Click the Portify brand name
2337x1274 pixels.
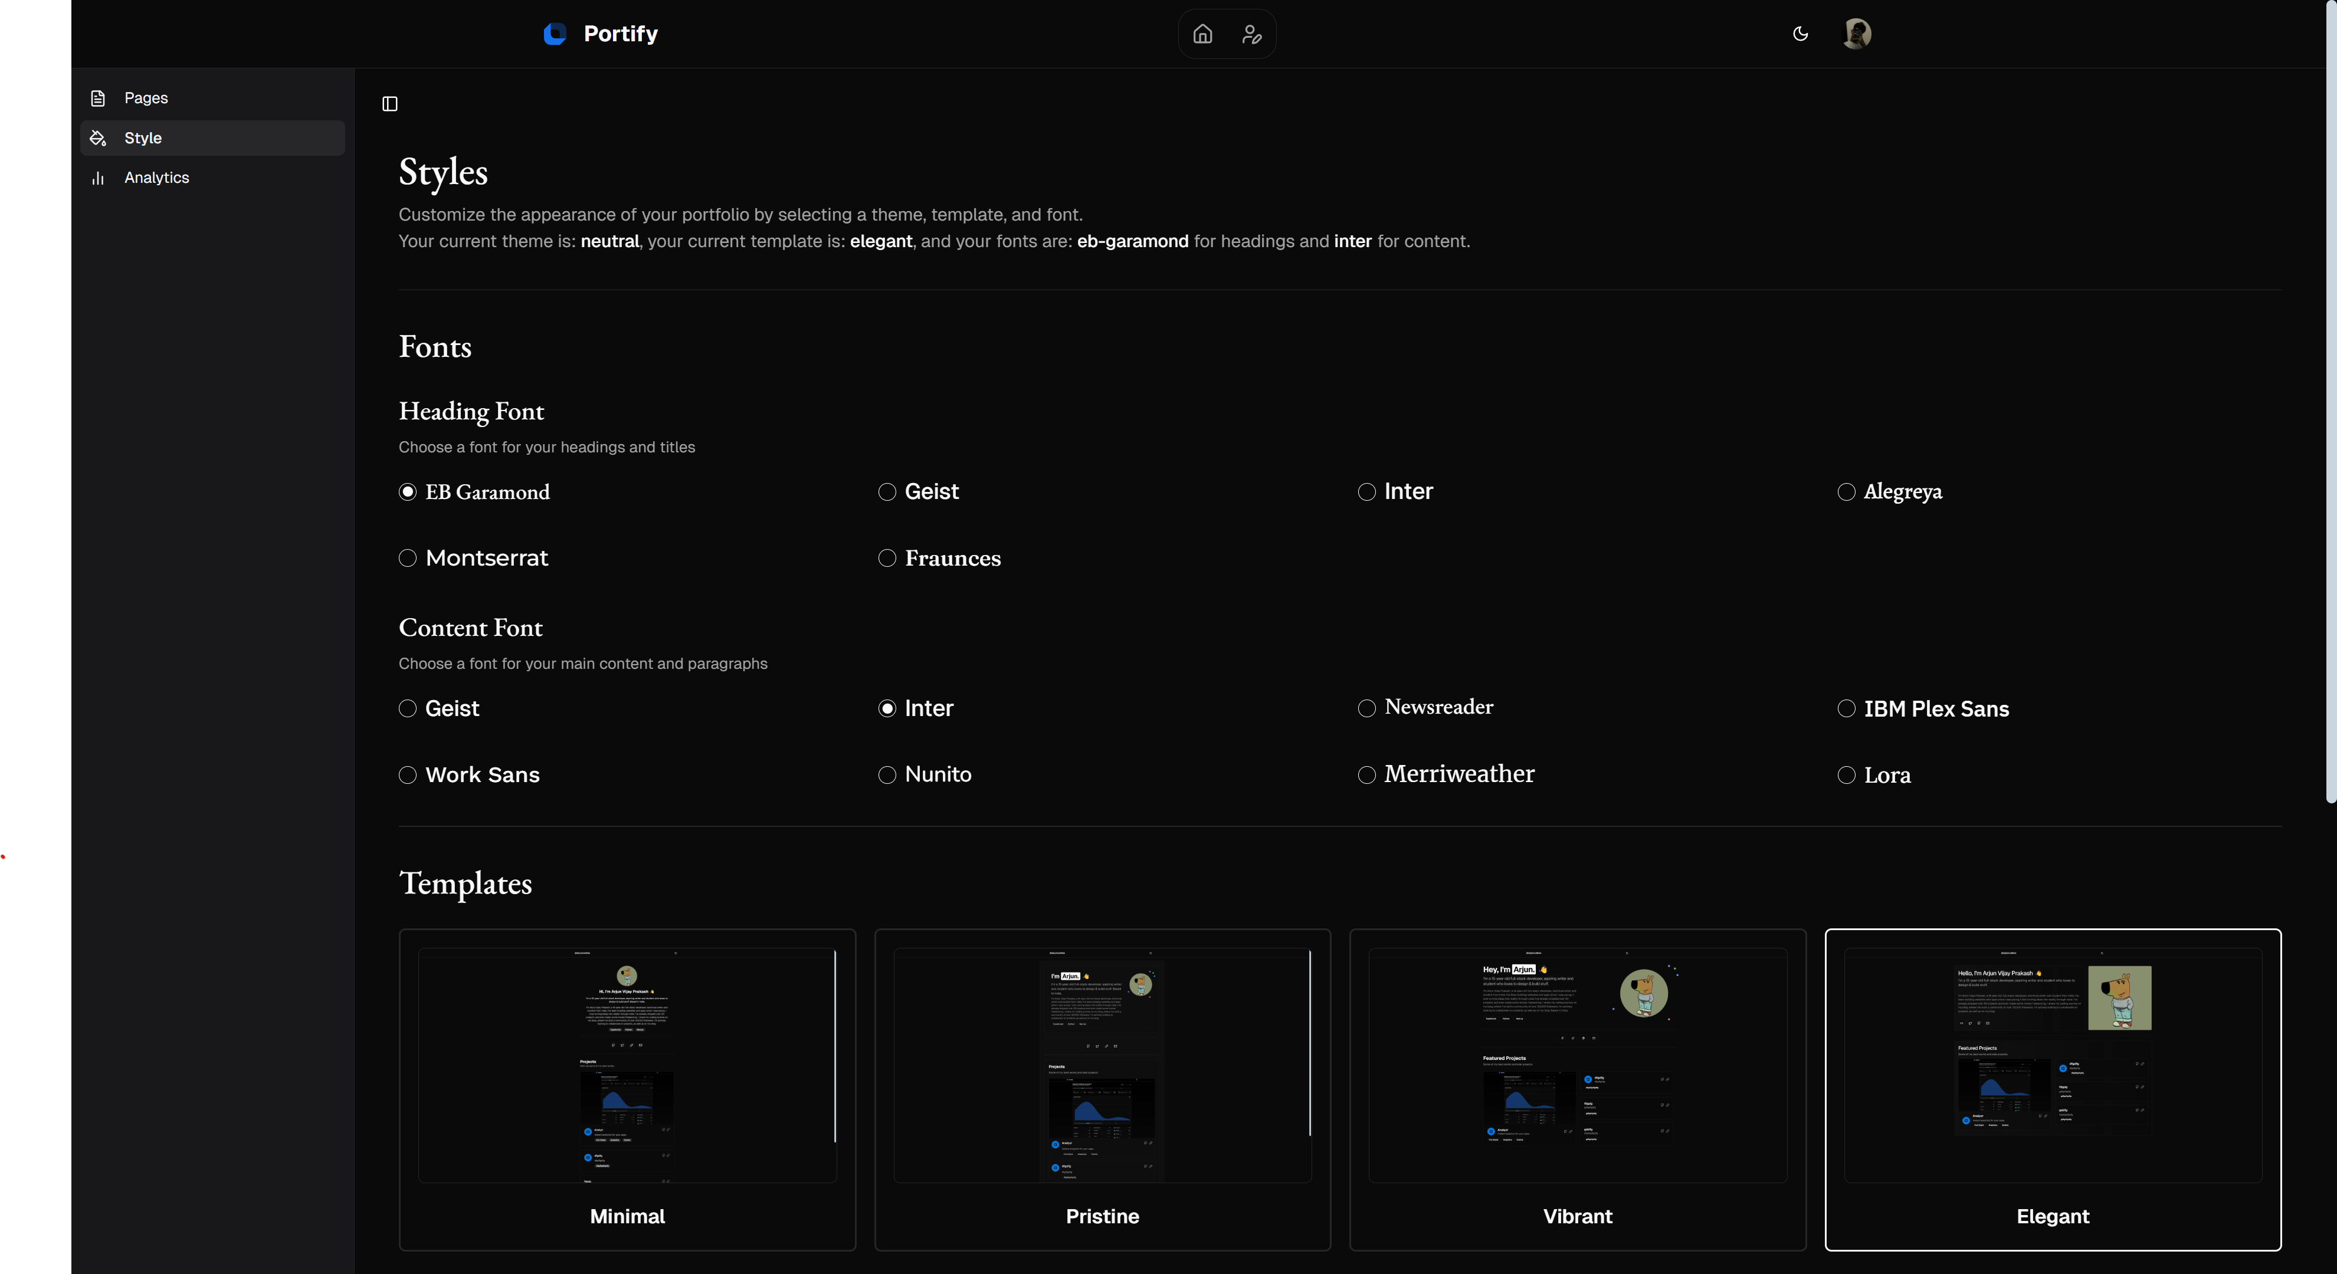click(621, 34)
